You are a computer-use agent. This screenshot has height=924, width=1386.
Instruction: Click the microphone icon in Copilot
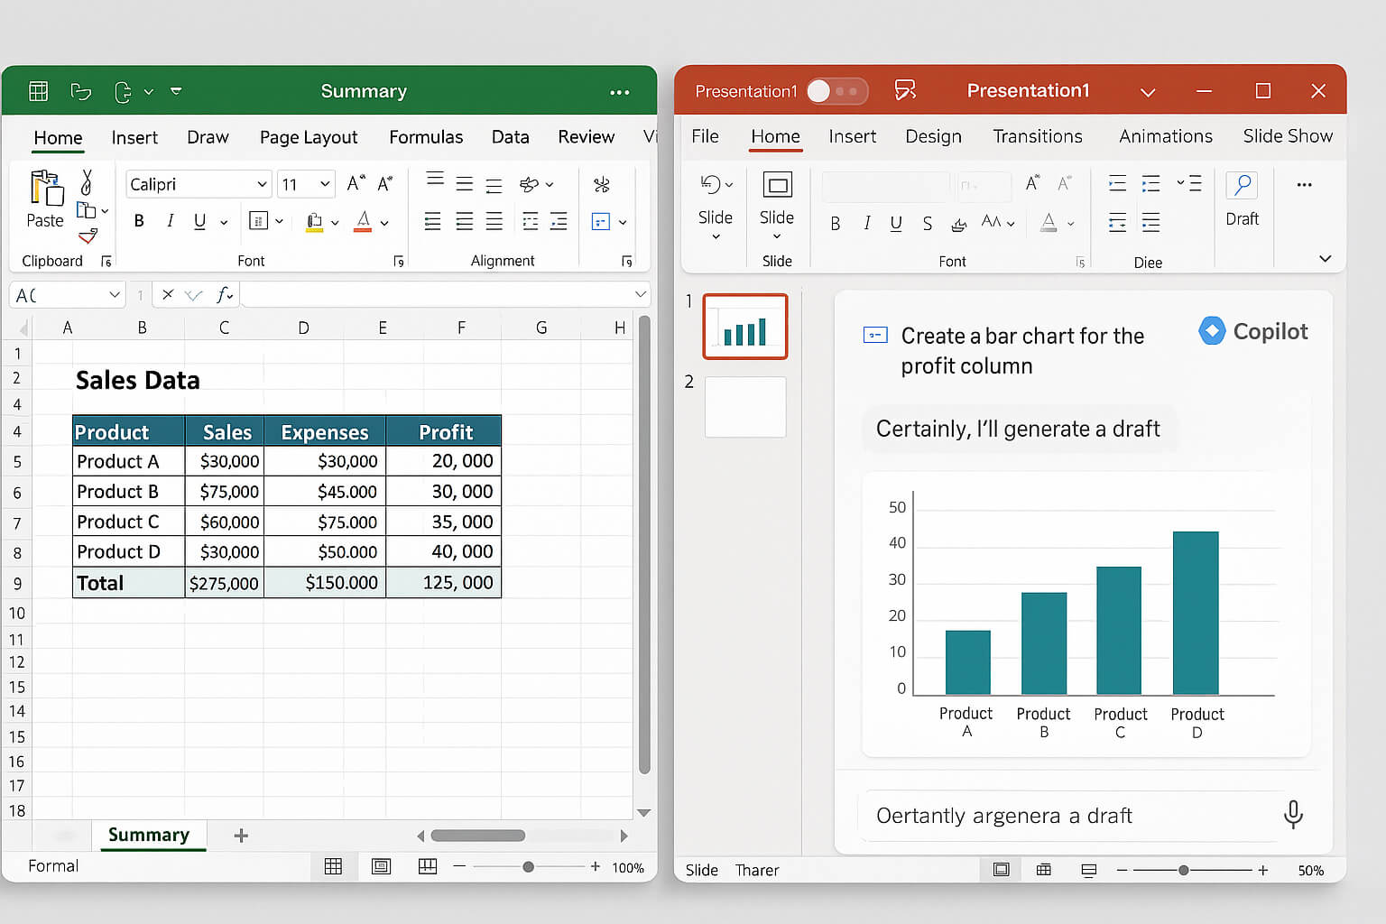click(1293, 815)
